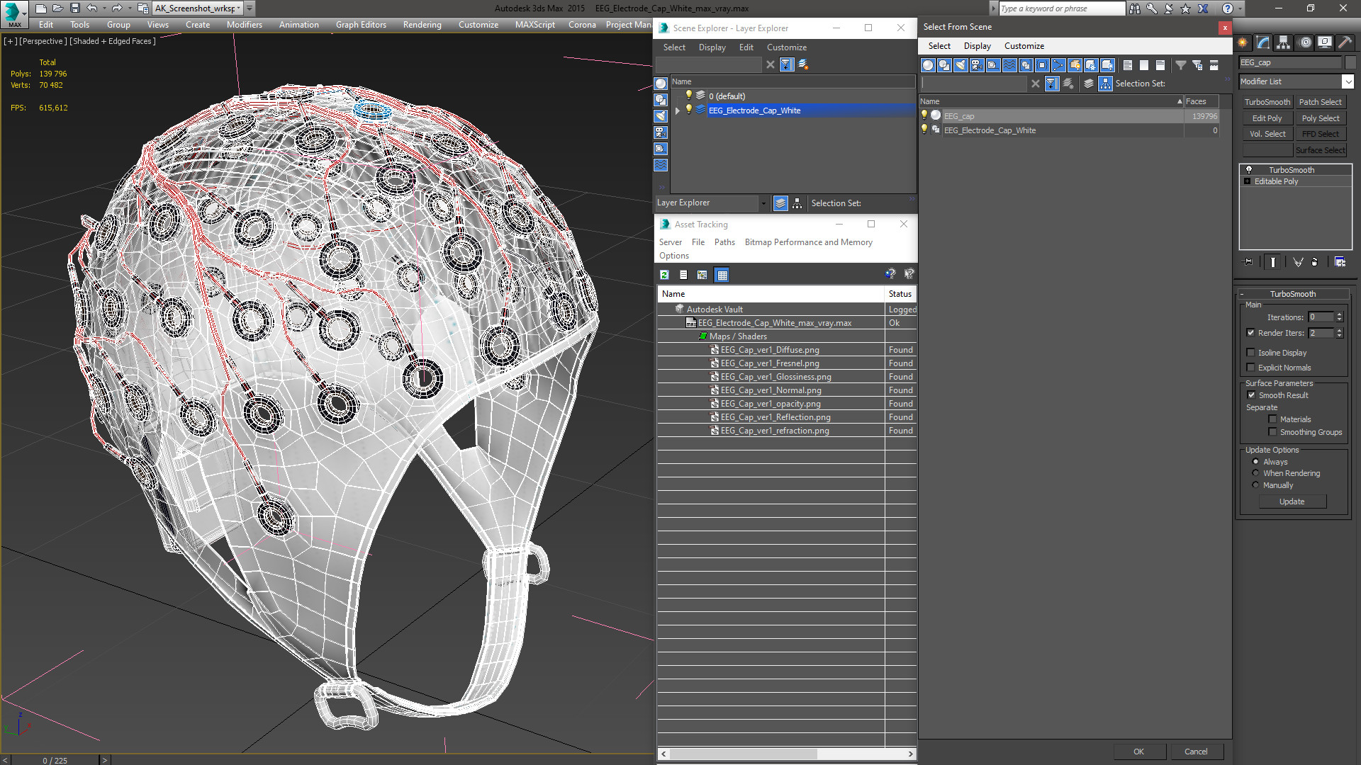Image resolution: width=1361 pixels, height=765 pixels.
Task: Increase the Iterations spinner value
Action: 1339,314
